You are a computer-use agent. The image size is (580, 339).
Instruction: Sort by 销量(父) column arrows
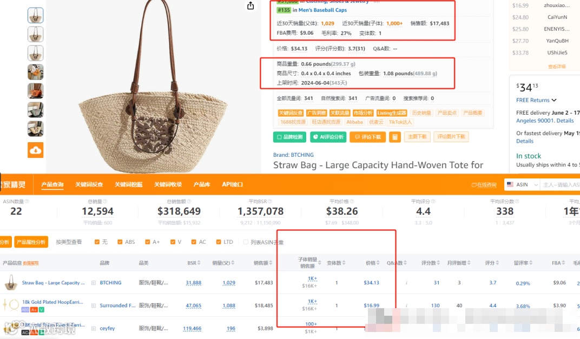pyautogui.click(x=233, y=263)
